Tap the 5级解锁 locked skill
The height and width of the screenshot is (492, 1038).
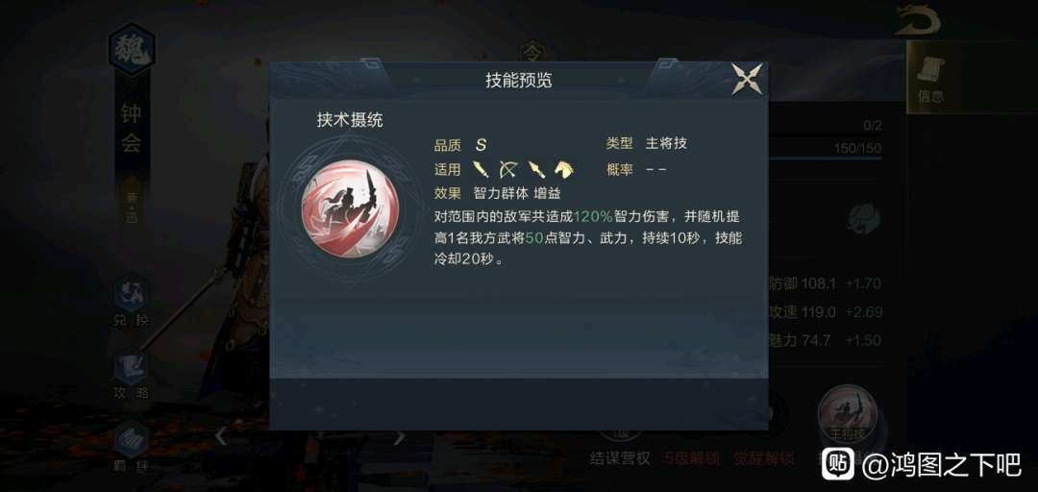[692, 458]
